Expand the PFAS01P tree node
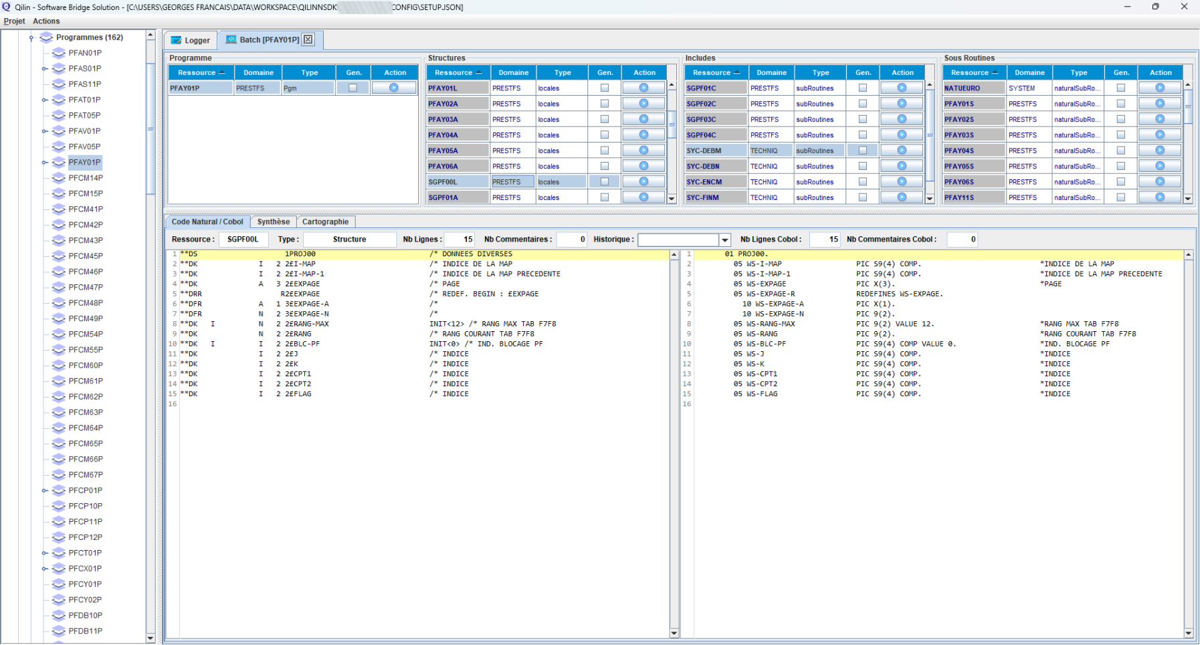This screenshot has width=1200, height=645. [43, 68]
